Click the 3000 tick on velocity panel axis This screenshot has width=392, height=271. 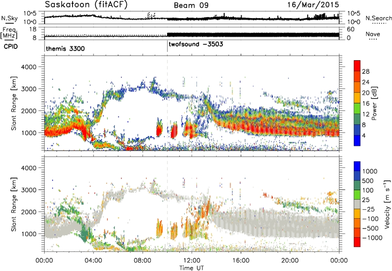point(28,190)
